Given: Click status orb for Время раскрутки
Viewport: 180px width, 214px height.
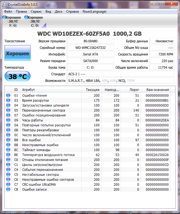Looking at the screenshot, I should click(8, 100).
